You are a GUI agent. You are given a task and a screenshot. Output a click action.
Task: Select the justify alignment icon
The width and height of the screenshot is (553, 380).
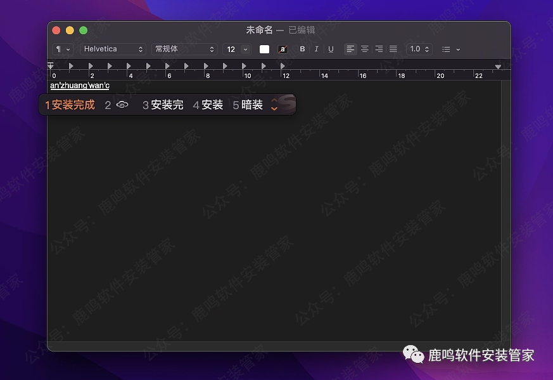(393, 49)
